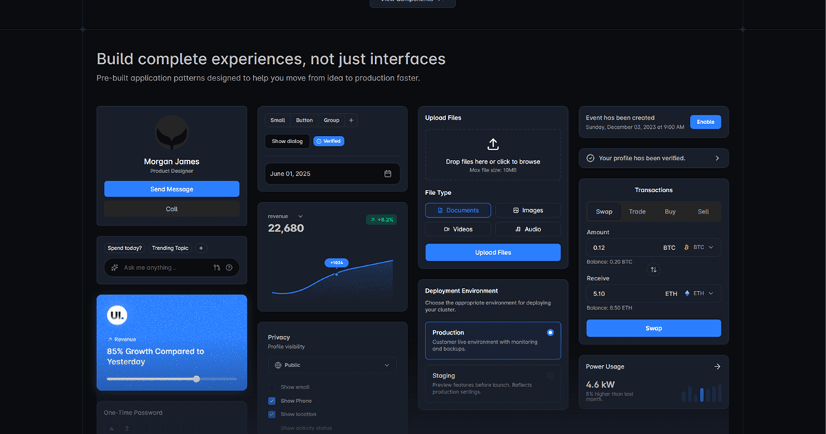Click the arrow icon on Power Usage card
Image resolution: width=826 pixels, height=434 pixels.
717,366
